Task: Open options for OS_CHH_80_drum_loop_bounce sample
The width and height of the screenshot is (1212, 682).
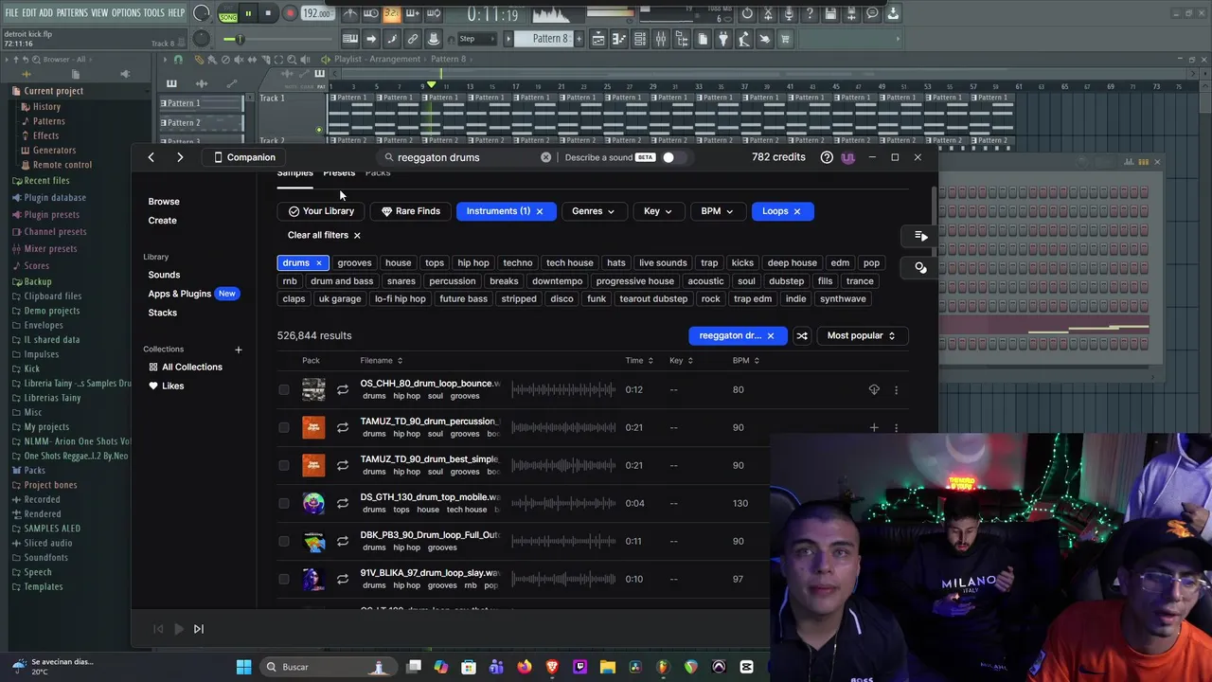Action: point(896,389)
